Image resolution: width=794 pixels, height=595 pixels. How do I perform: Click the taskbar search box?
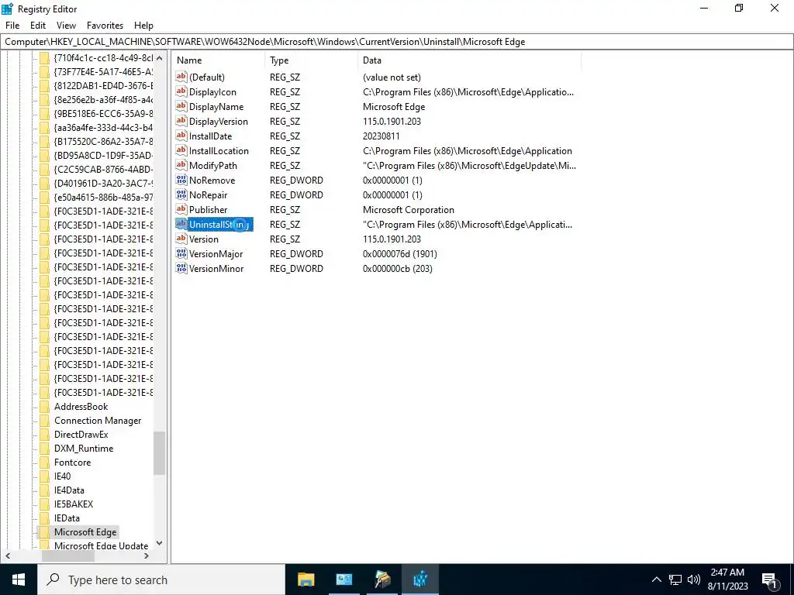(161, 580)
